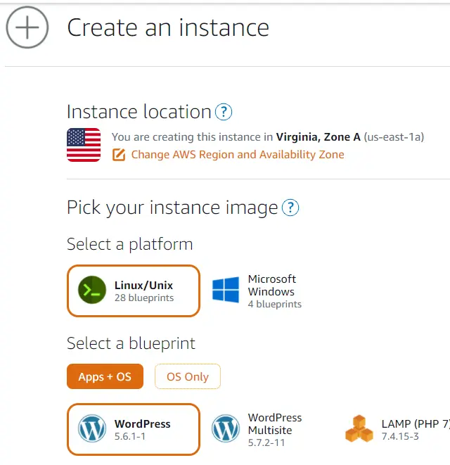This screenshot has height=465, width=450.
Task: Select the WordPress 5.6.1-1 blueprint card
Action: 134,429
